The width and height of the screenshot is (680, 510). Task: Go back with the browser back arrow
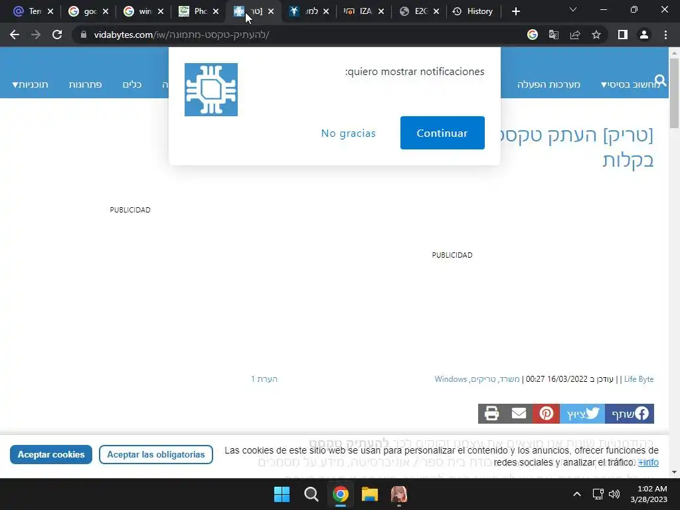coord(15,35)
